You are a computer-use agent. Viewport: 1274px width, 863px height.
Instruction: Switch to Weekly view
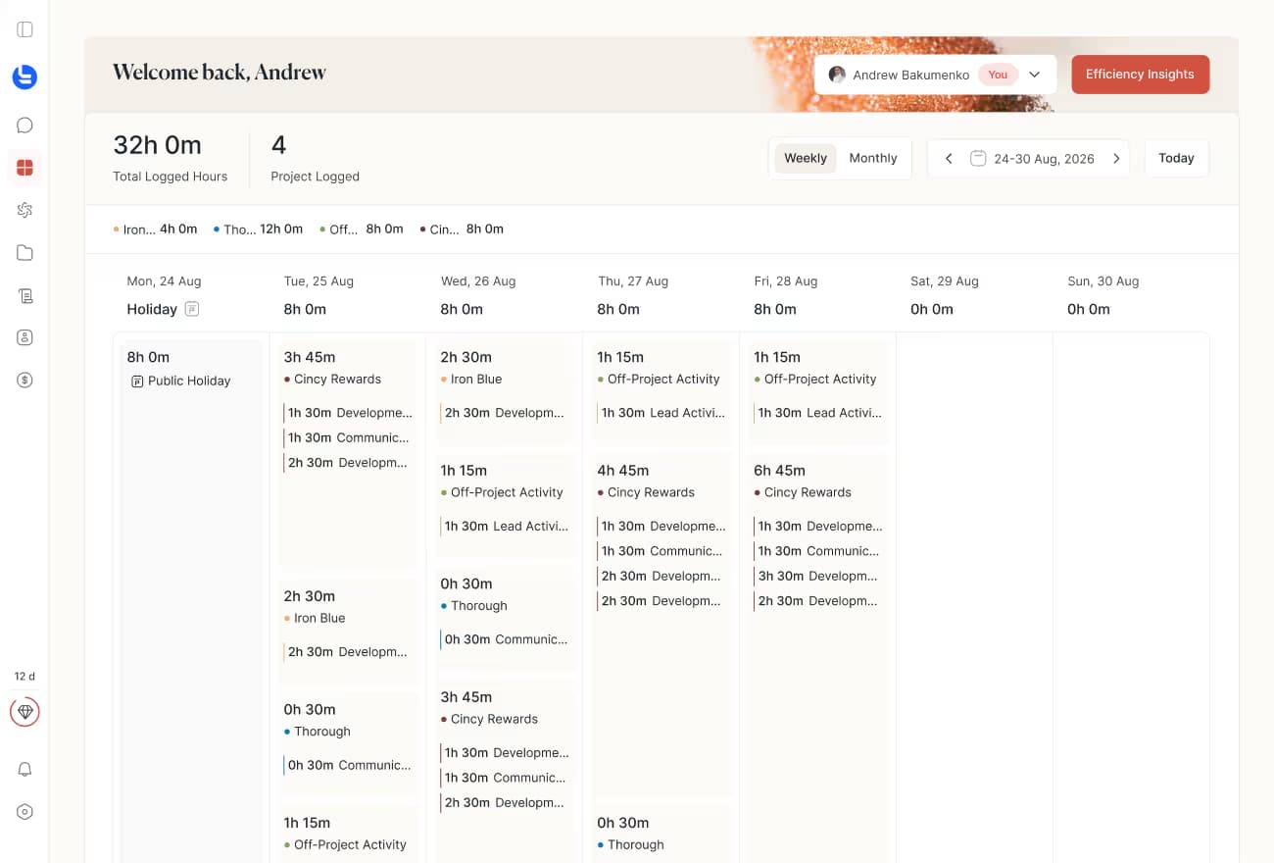coord(806,158)
